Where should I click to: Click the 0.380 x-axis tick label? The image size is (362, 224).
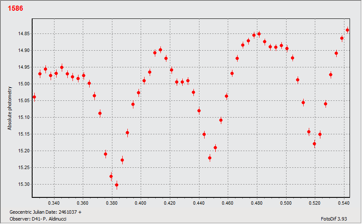pos(112,203)
